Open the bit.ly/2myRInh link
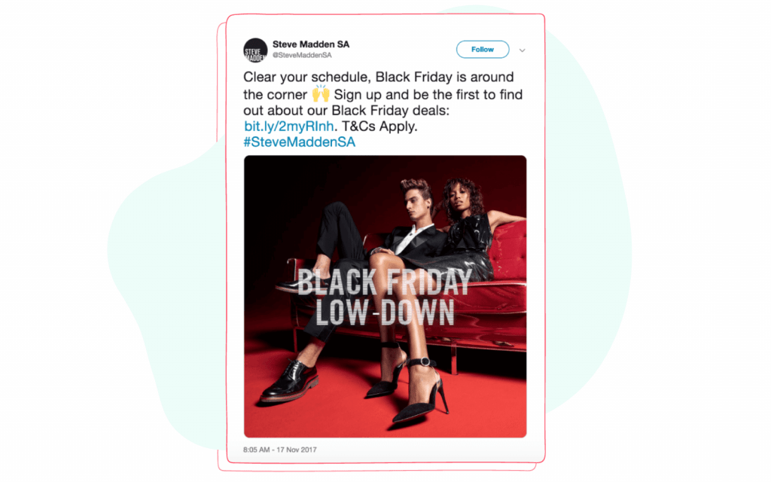The height and width of the screenshot is (482, 771). click(289, 127)
